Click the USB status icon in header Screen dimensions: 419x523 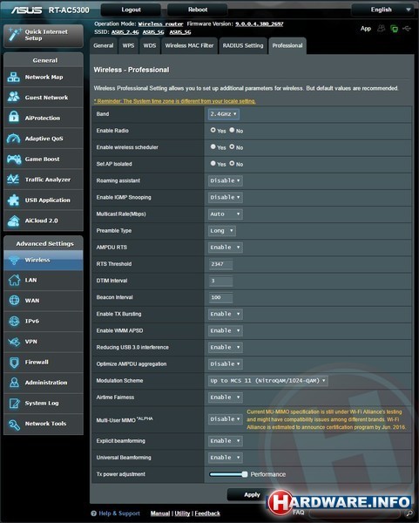click(x=407, y=29)
